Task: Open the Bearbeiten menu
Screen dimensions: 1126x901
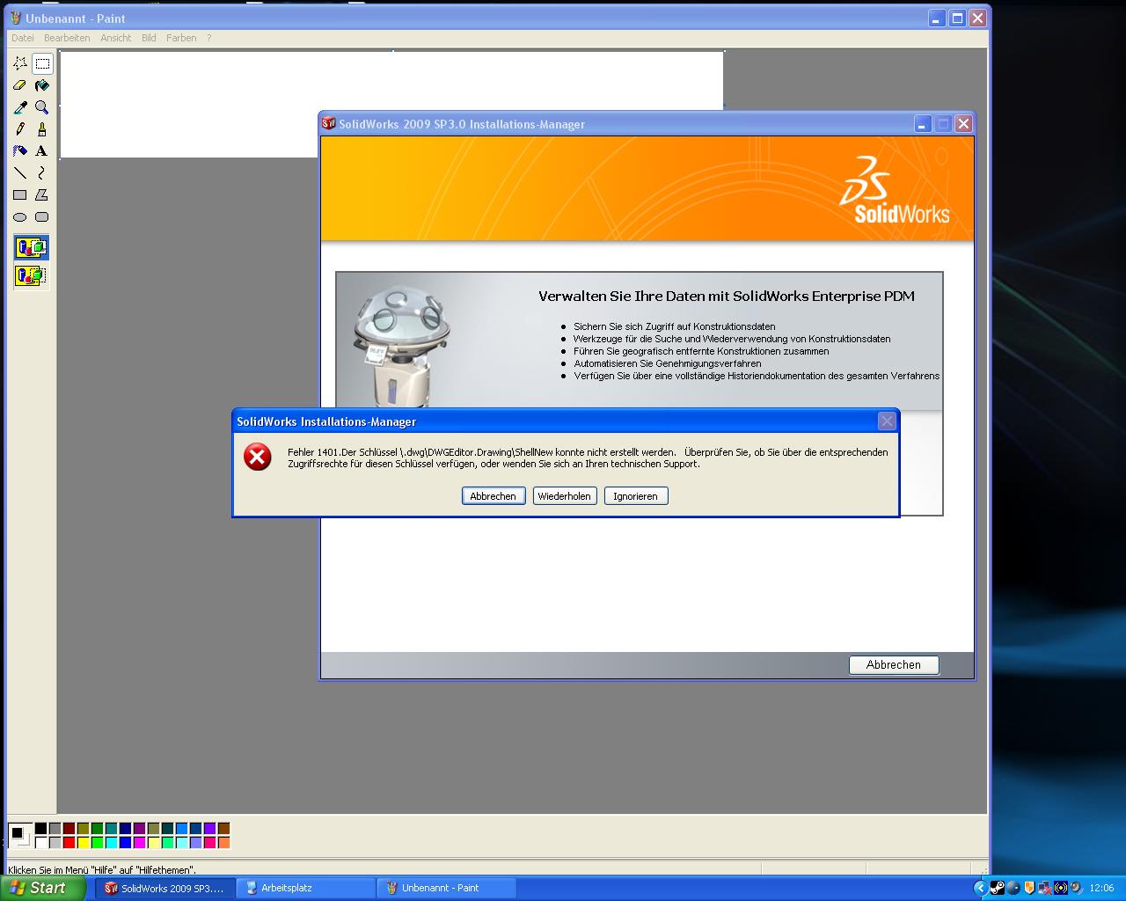Action: 67,38
